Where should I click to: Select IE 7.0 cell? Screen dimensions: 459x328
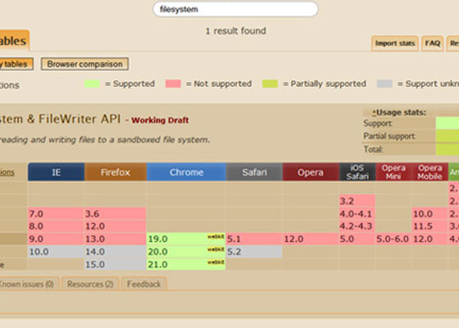(x=56, y=213)
